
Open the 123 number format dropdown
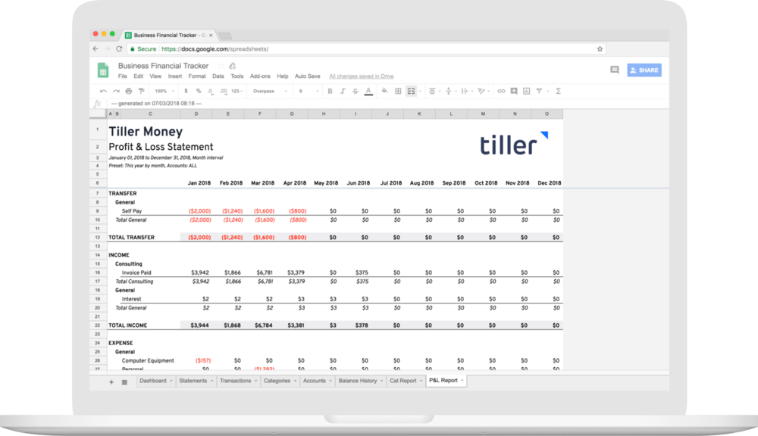click(236, 91)
